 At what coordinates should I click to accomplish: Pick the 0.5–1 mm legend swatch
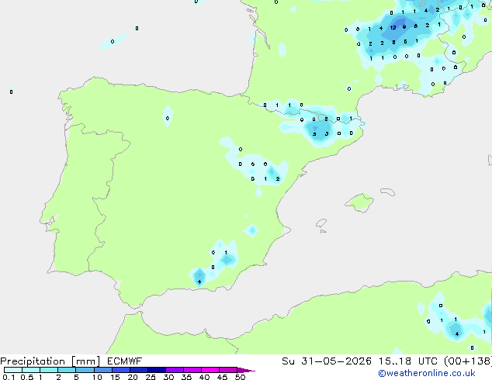click(31, 370)
